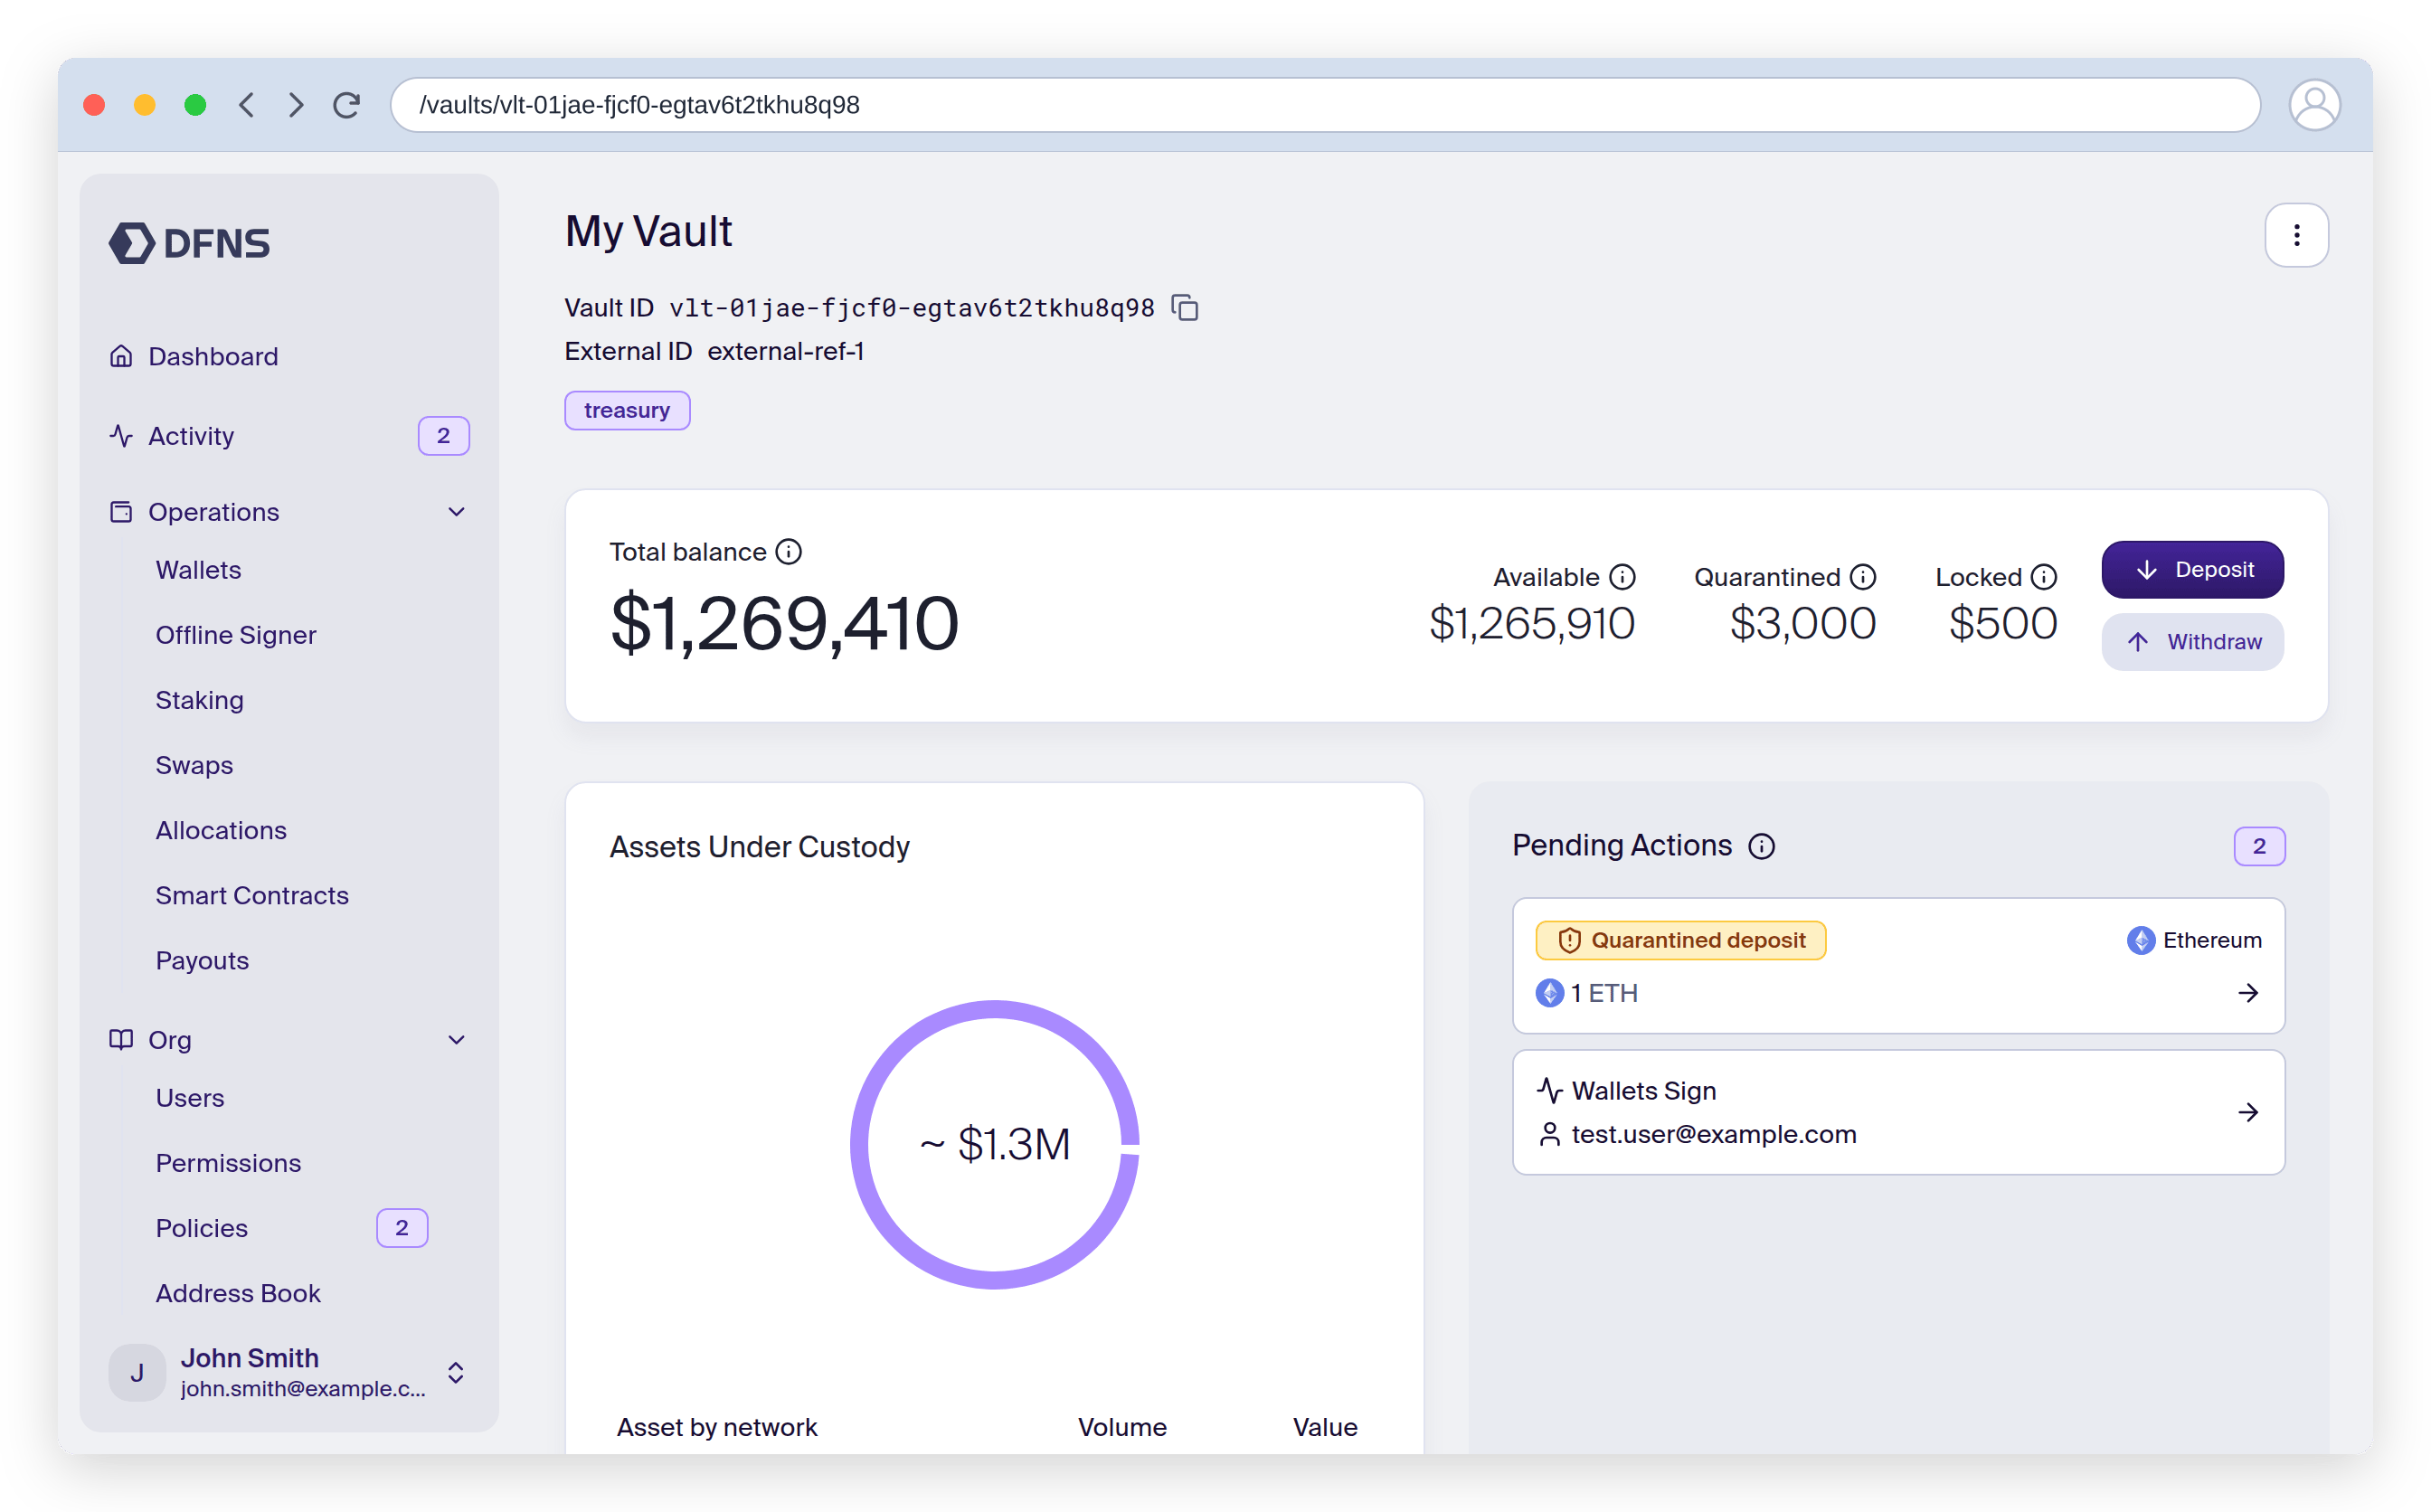
Task: Click the Operations icon in sidebar
Action: (x=121, y=512)
